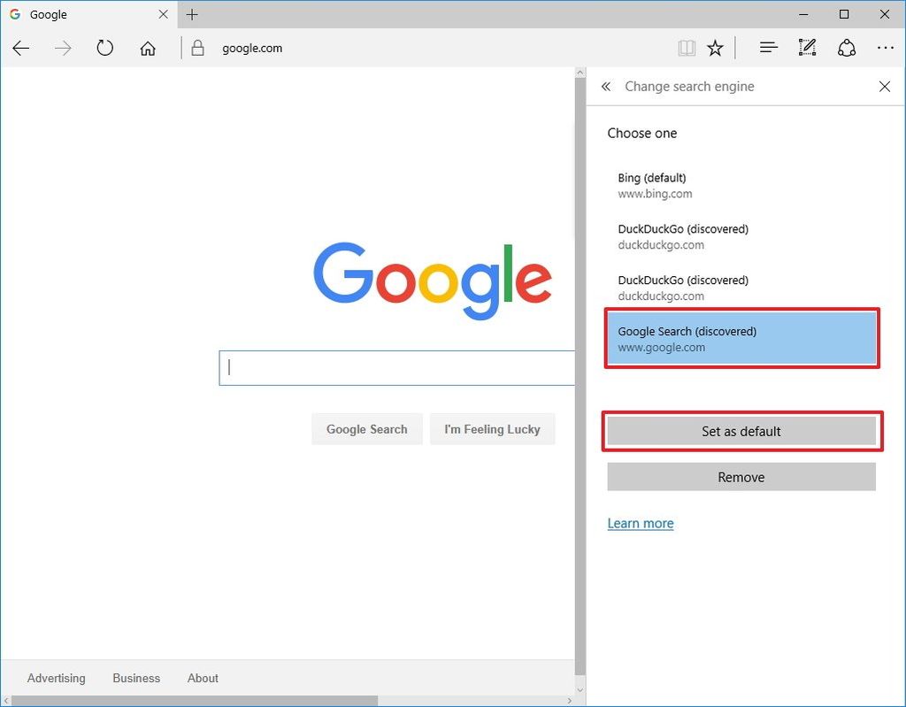Click Set as default

(x=741, y=431)
